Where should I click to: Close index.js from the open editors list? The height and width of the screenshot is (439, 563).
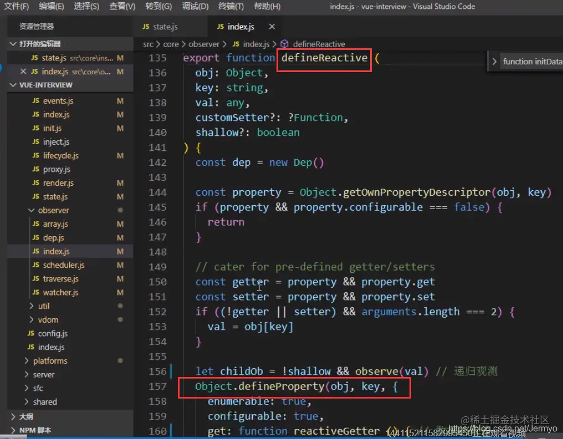click(x=23, y=72)
